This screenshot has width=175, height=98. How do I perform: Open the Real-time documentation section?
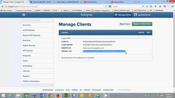click(x=37, y=41)
